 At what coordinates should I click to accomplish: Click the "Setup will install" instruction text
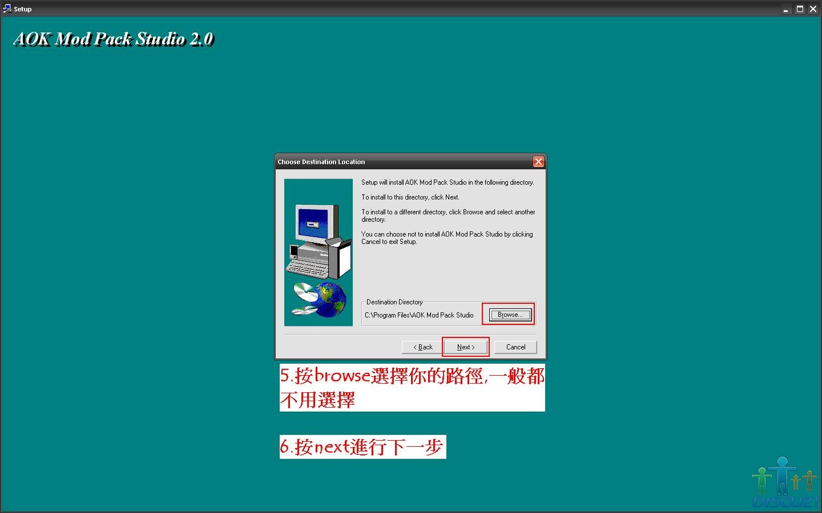pyautogui.click(x=448, y=182)
